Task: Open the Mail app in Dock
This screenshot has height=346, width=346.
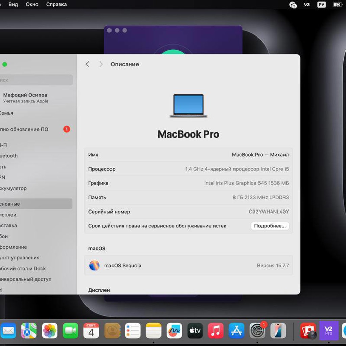Action: tap(8, 330)
